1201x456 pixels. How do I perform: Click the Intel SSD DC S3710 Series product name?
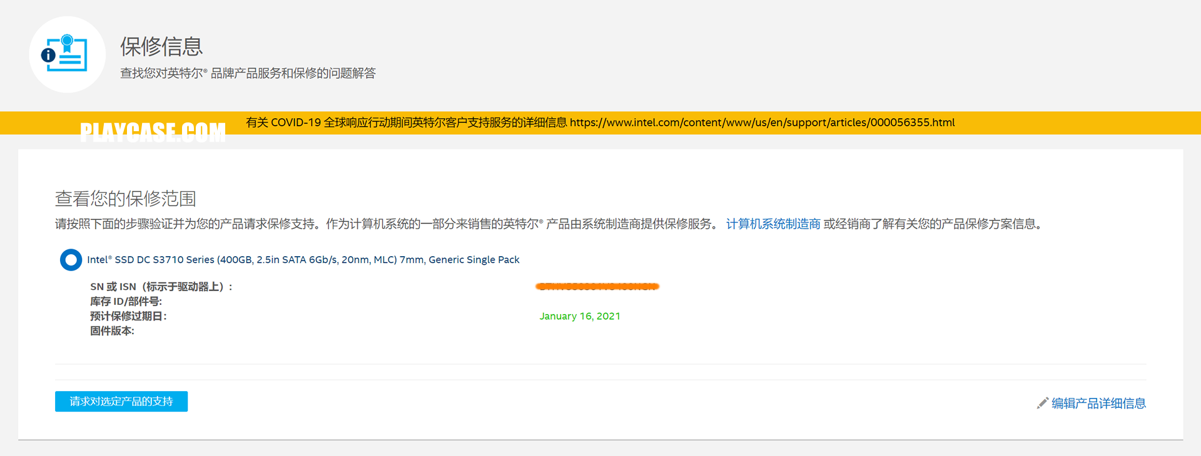(303, 260)
